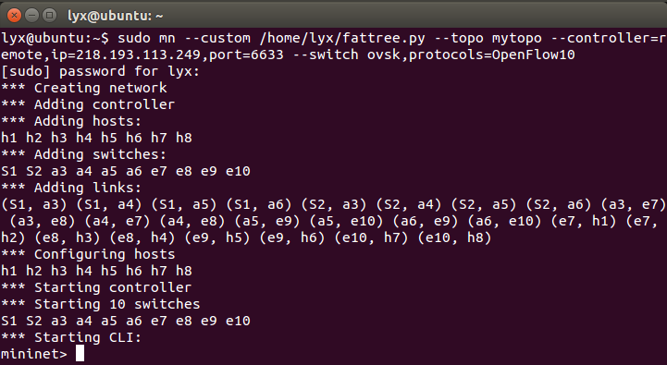Click the '[sudo] password for lyx:' line
The height and width of the screenshot is (365, 667).
point(101,71)
